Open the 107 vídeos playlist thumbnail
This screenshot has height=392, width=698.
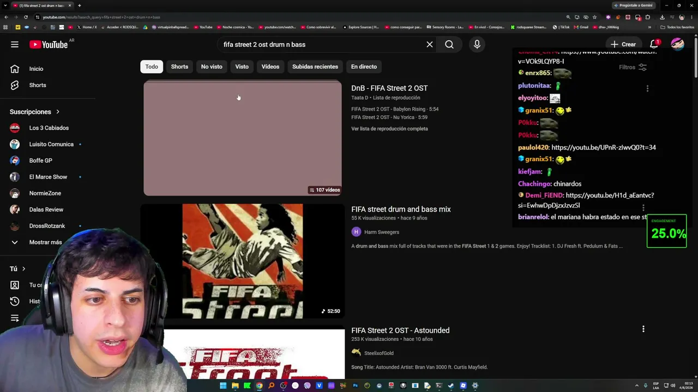pos(243,138)
